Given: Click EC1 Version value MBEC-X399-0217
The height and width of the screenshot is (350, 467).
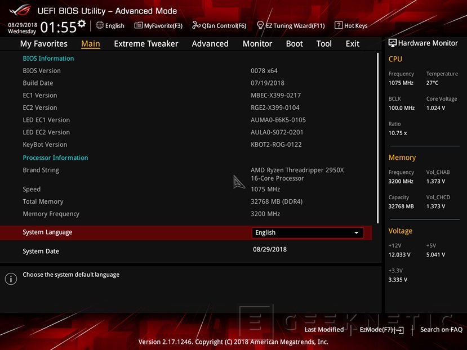Looking at the screenshot, I should pos(275,96).
